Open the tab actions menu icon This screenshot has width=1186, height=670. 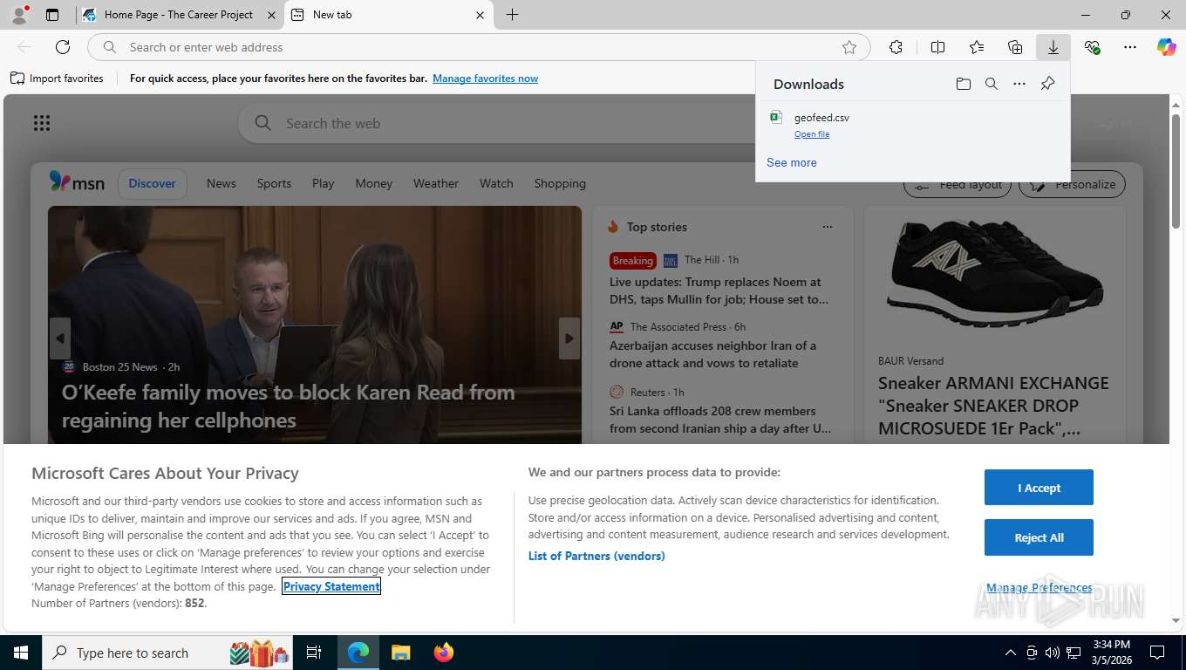point(52,15)
